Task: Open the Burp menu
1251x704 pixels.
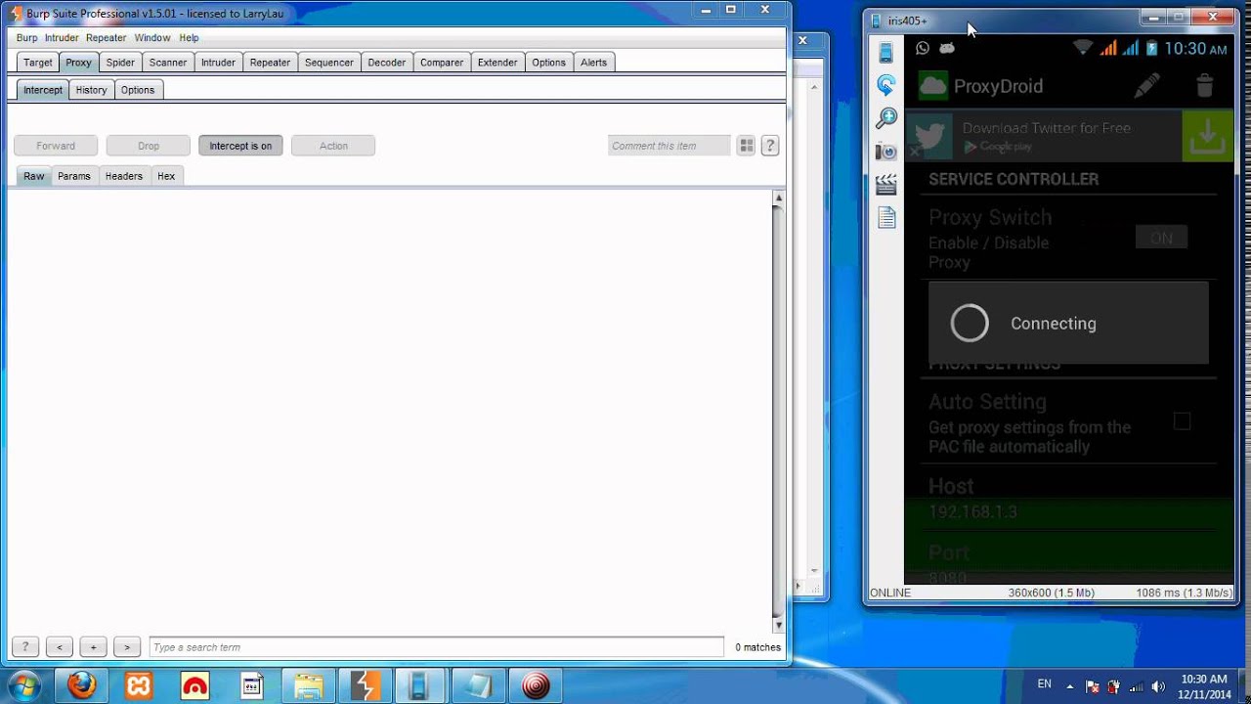Action: [x=26, y=38]
